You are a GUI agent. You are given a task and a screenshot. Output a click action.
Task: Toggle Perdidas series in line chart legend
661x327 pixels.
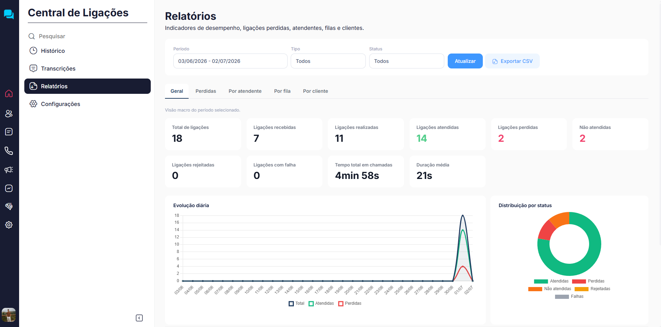tap(350, 303)
